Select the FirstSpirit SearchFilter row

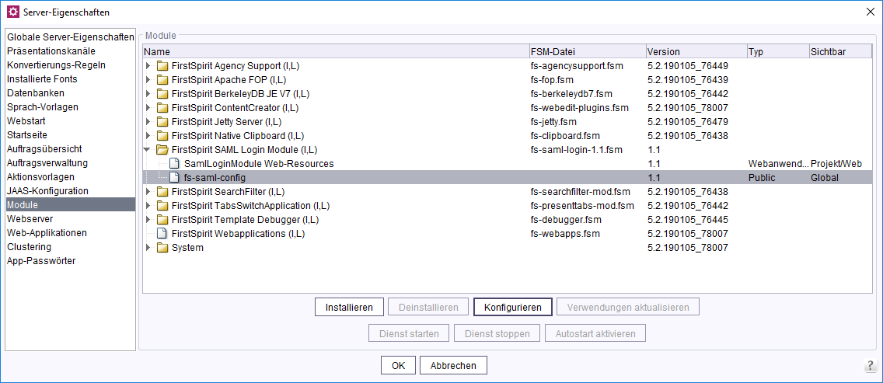229,192
